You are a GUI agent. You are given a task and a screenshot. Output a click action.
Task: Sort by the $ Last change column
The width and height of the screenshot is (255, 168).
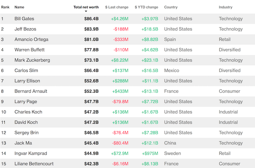pos(117,7)
